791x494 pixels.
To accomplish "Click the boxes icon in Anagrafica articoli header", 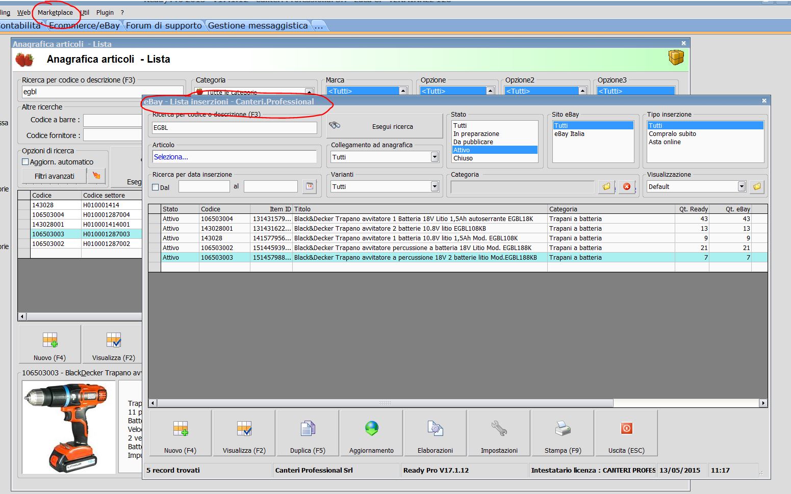I will (x=676, y=58).
